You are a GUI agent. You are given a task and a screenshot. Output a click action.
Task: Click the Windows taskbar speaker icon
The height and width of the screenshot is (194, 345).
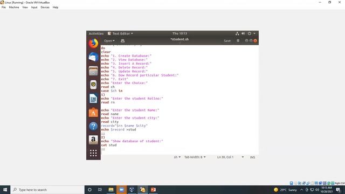317,190
